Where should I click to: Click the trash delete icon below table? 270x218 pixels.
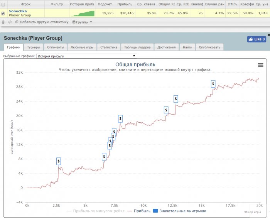pyautogui.click(x=3, y=22)
